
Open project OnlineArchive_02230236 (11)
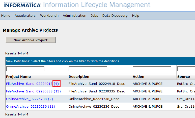(31, 107)
